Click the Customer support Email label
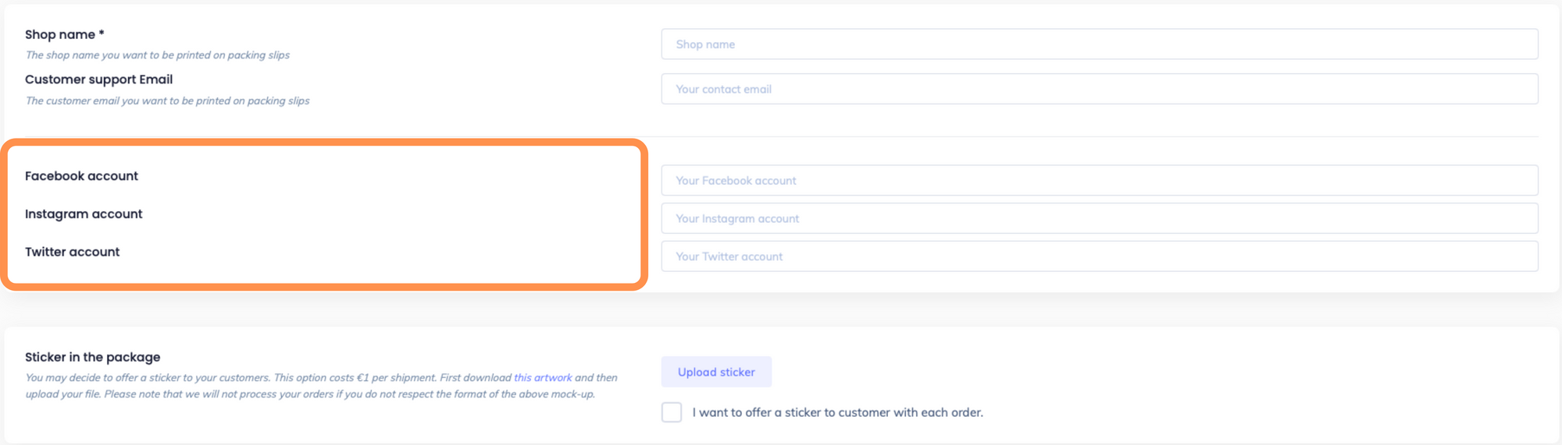This screenshot has width=1562, height=445. [x=98, y=79]
